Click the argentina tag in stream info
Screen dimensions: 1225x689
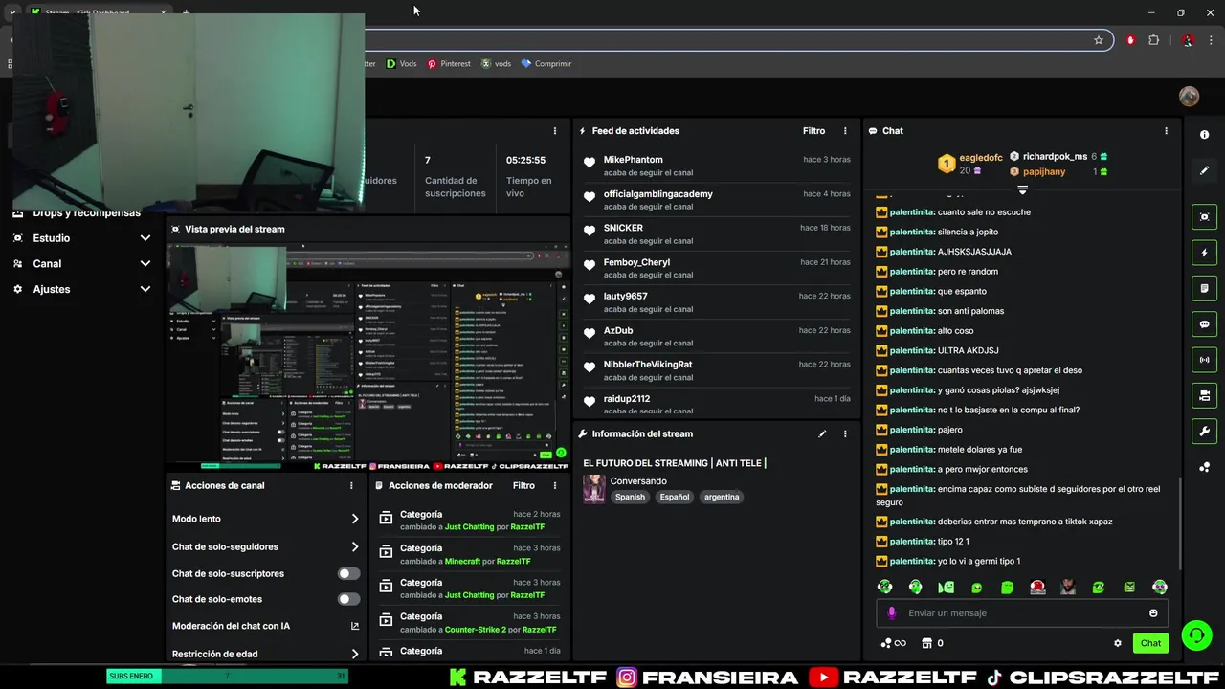pyautogui.click(x=722, y=497)
